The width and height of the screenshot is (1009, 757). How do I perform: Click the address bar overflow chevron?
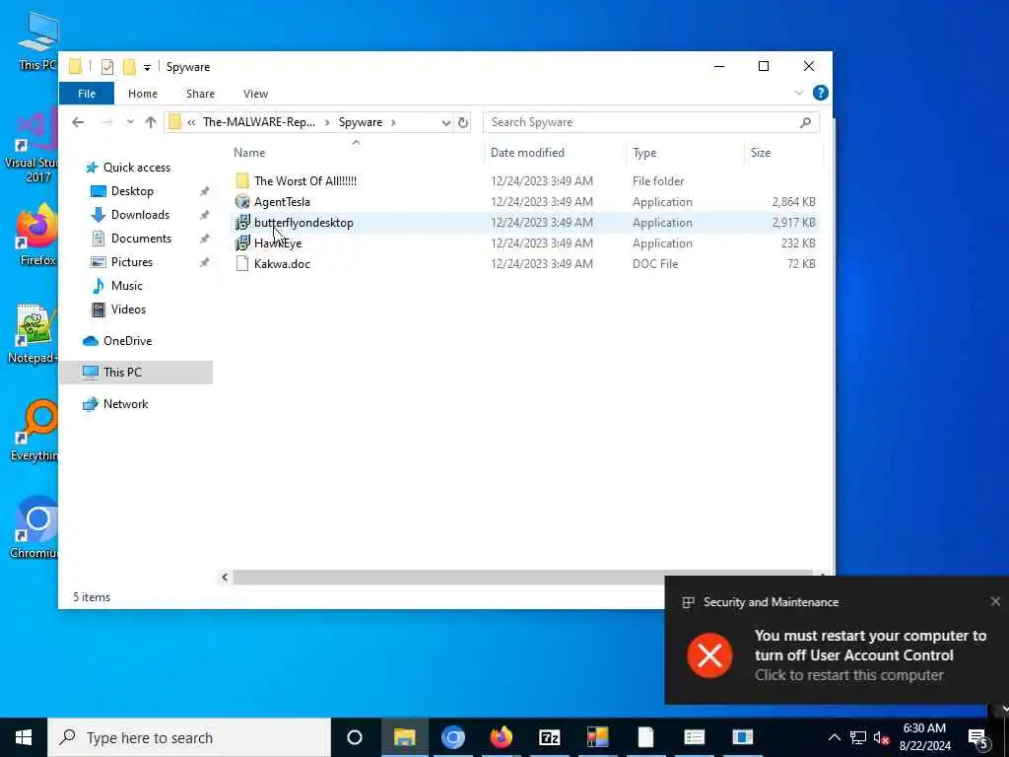click(191, 122)
